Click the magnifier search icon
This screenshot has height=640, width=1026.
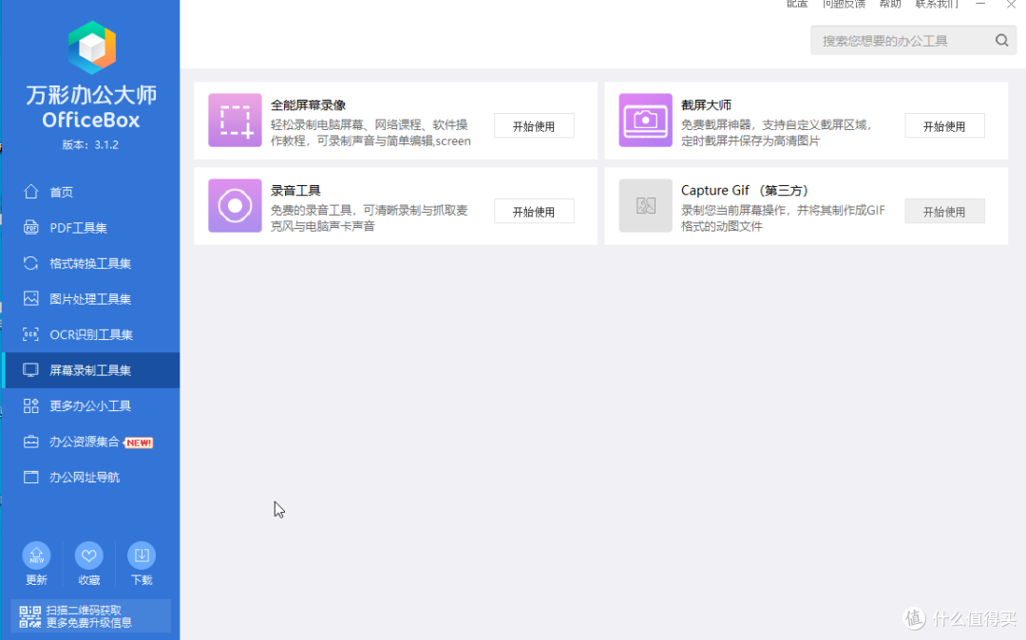[1002, 41]
